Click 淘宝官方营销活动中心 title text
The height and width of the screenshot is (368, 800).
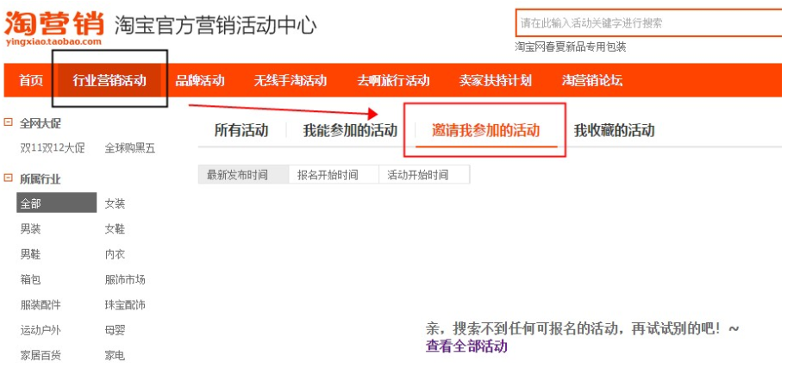(x=216, y=25)
